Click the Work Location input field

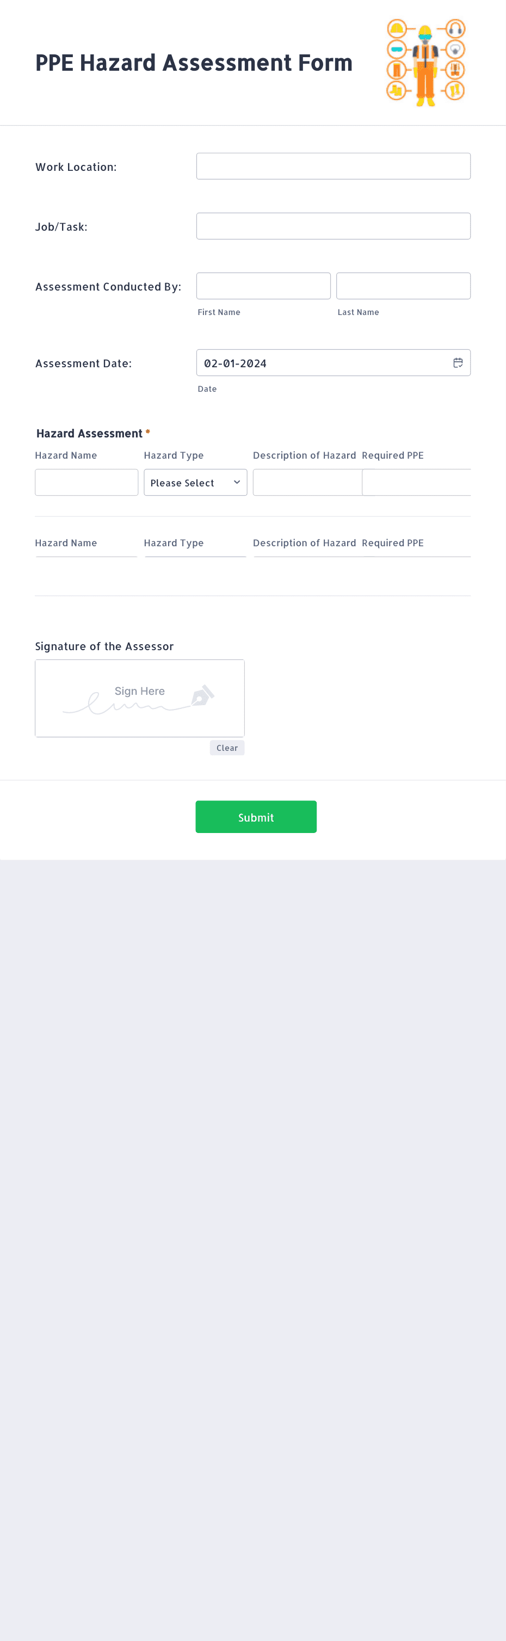332,165
